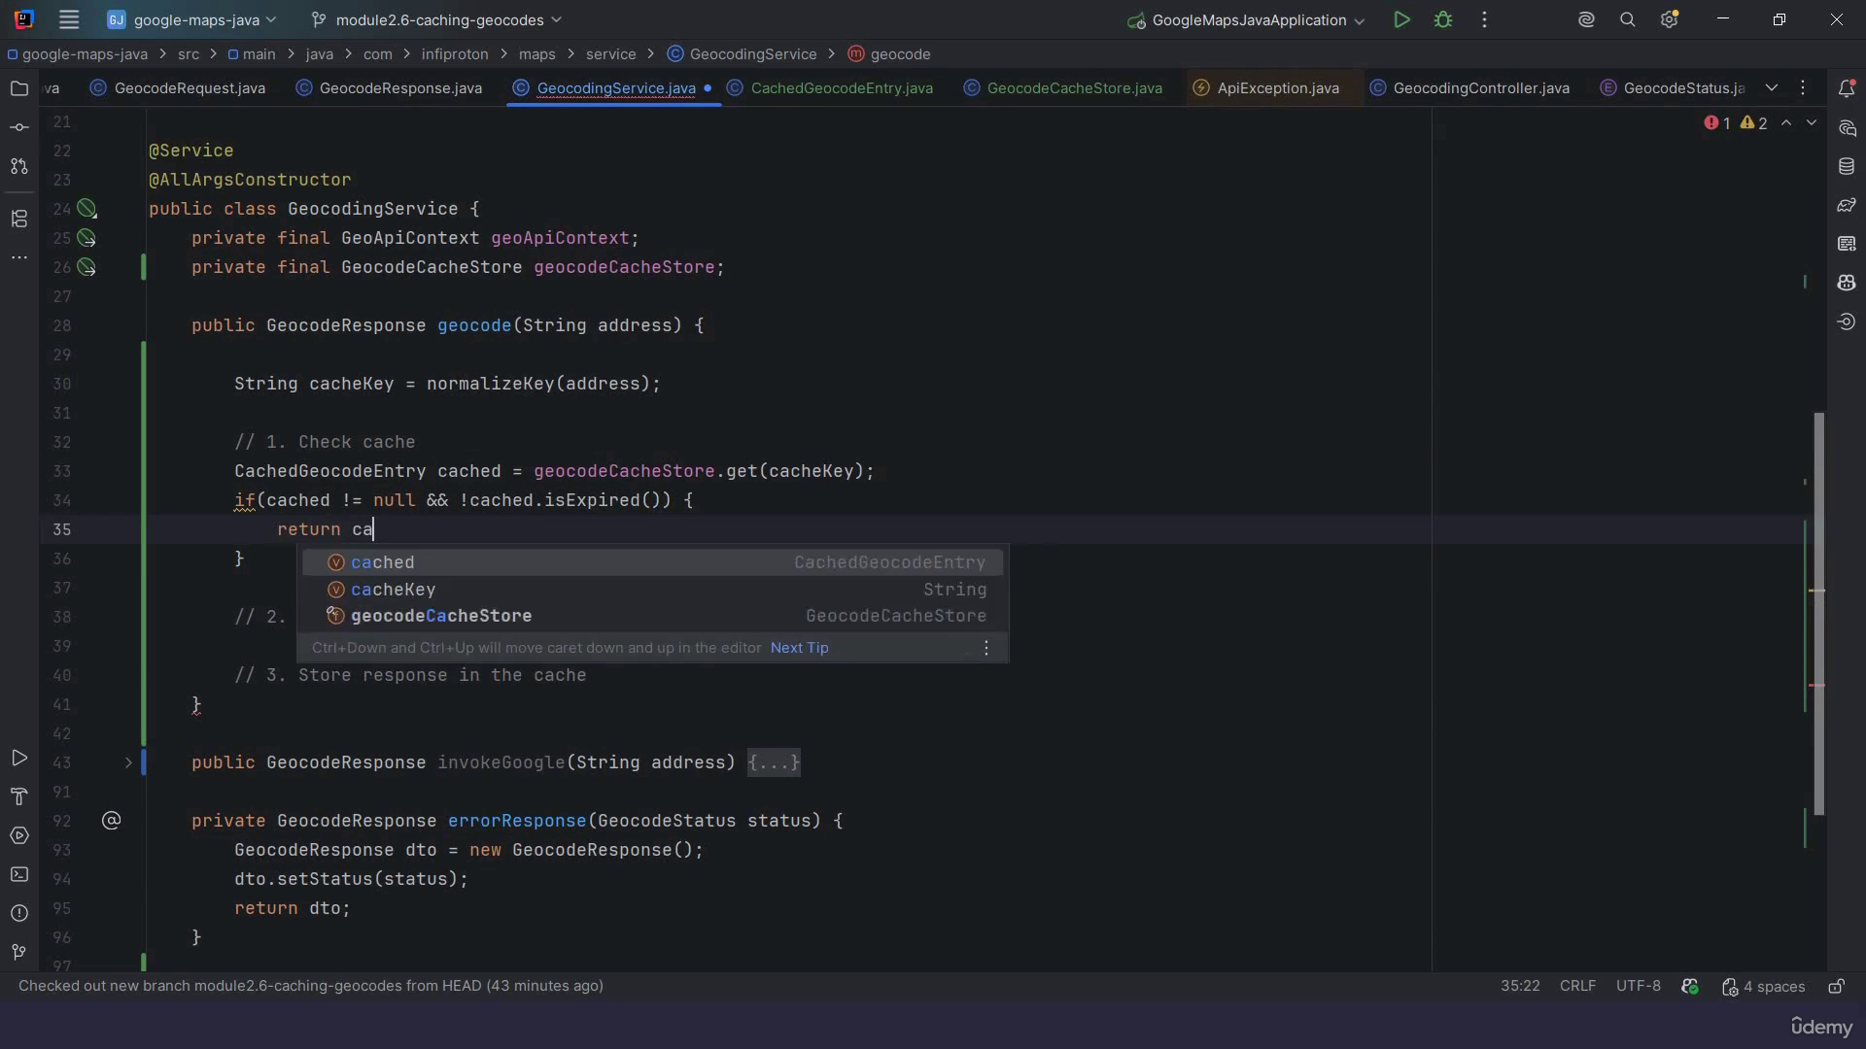Open Terminal tool window icon

19,874
